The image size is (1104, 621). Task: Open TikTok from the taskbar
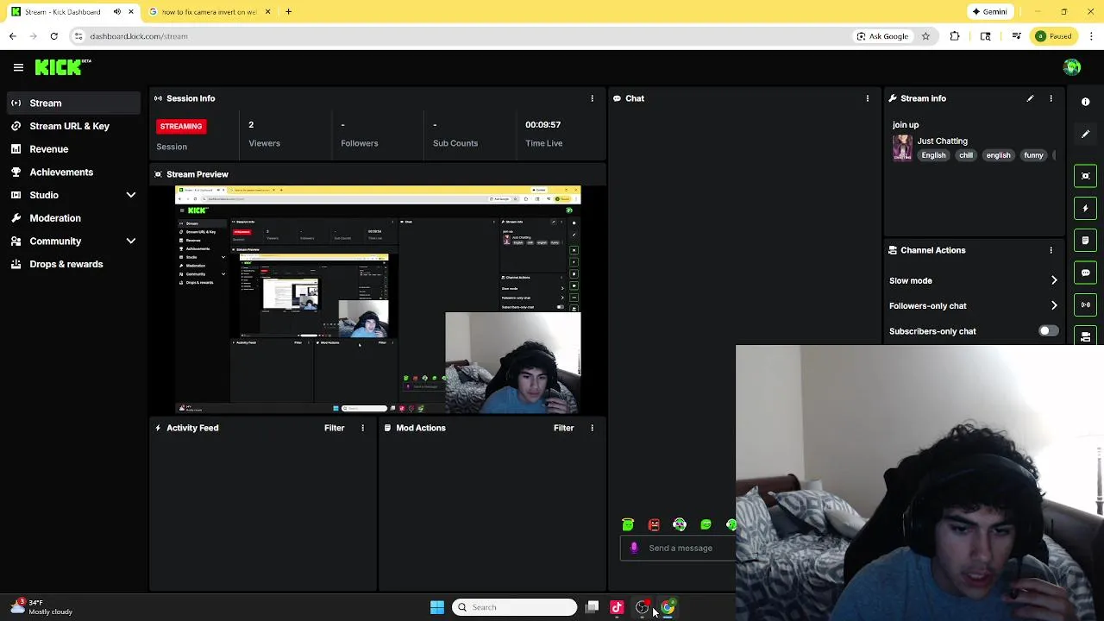coord(617,607)
